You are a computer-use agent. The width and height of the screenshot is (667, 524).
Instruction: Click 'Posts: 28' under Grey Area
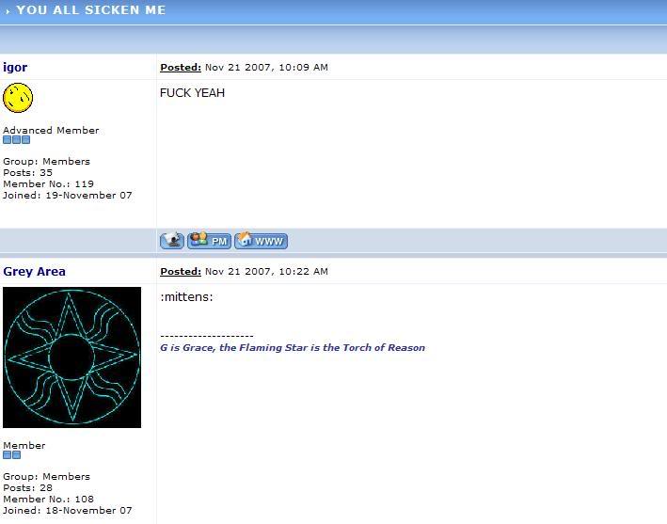point(27,488)
